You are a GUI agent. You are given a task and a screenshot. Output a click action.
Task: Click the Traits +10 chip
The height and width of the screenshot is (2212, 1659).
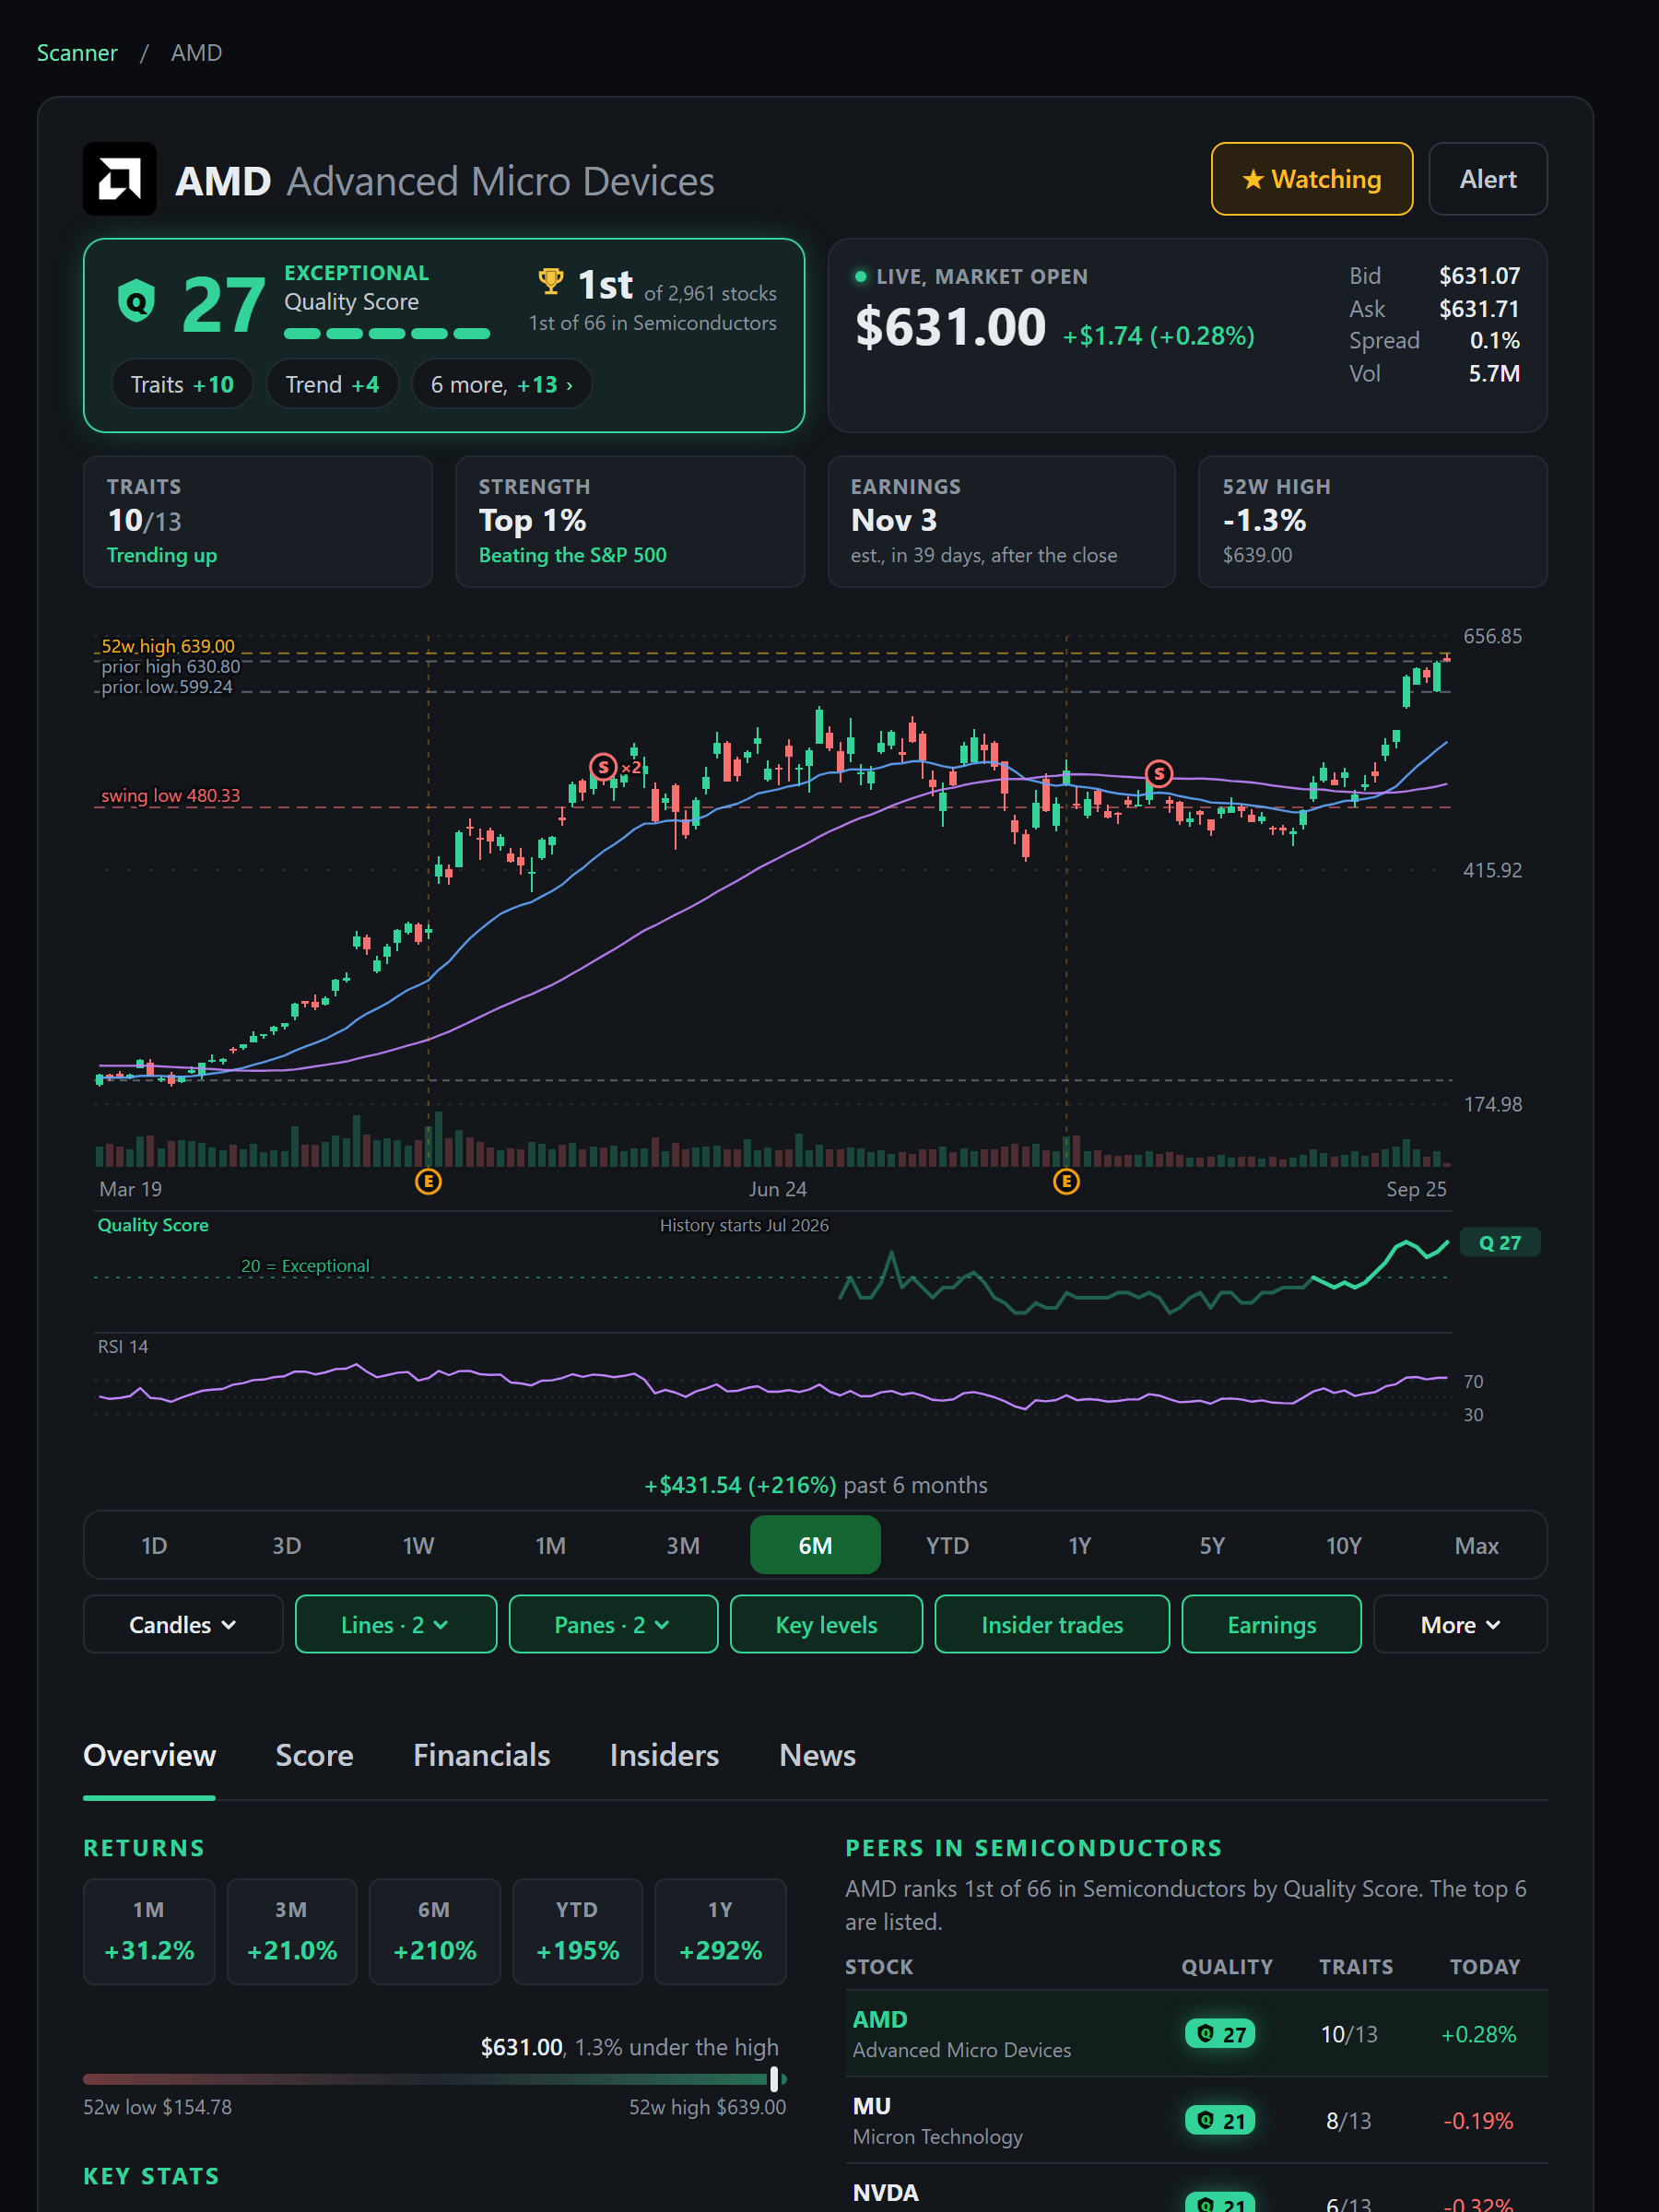(182, 384)
